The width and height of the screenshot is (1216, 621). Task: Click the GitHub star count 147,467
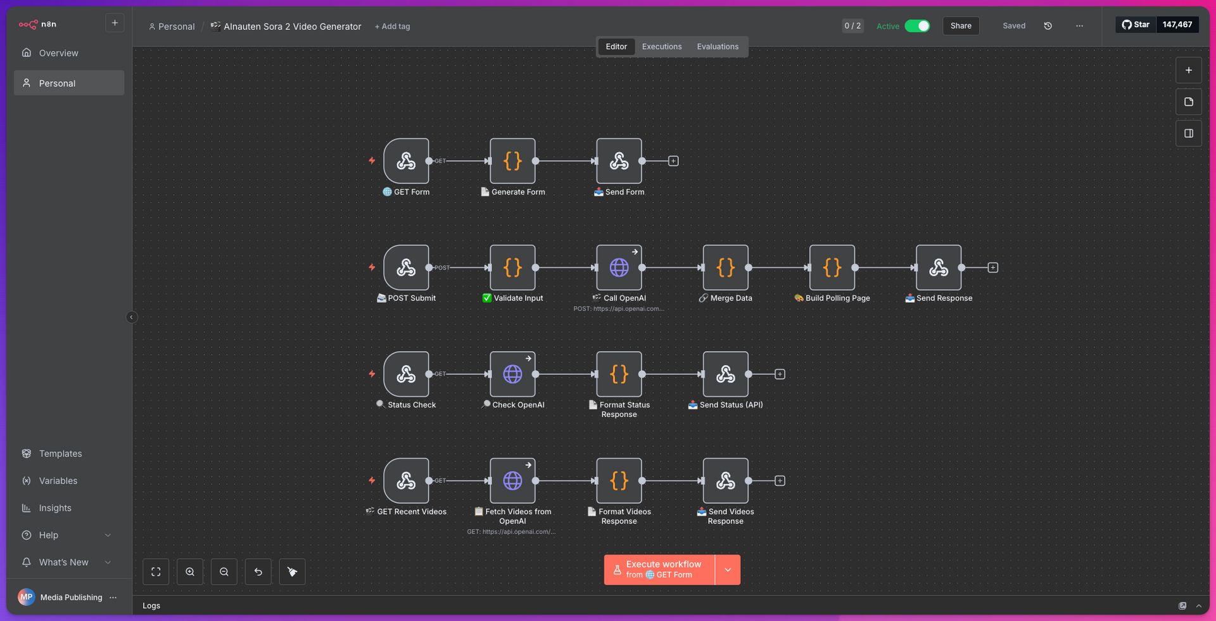point(1177,25)
